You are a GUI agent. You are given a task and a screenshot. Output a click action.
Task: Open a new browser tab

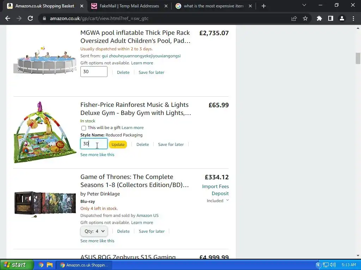pos(264,6)
